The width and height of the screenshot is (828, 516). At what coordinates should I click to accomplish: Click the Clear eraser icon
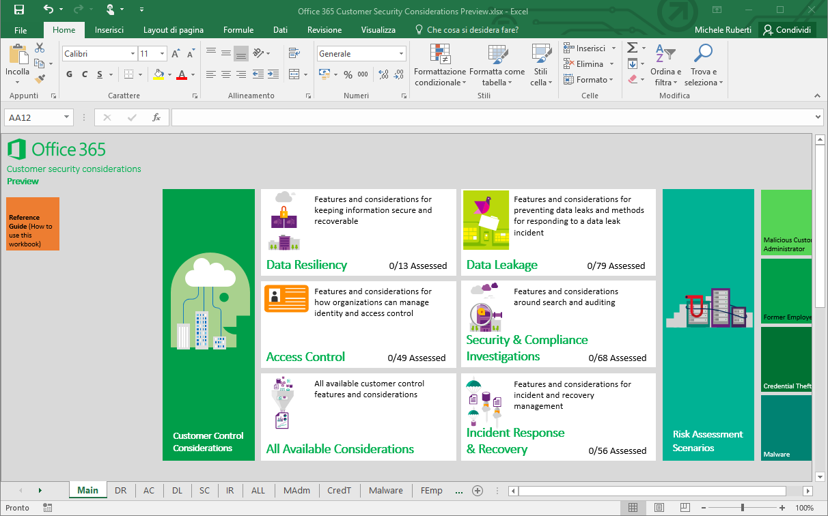point(632,79)
